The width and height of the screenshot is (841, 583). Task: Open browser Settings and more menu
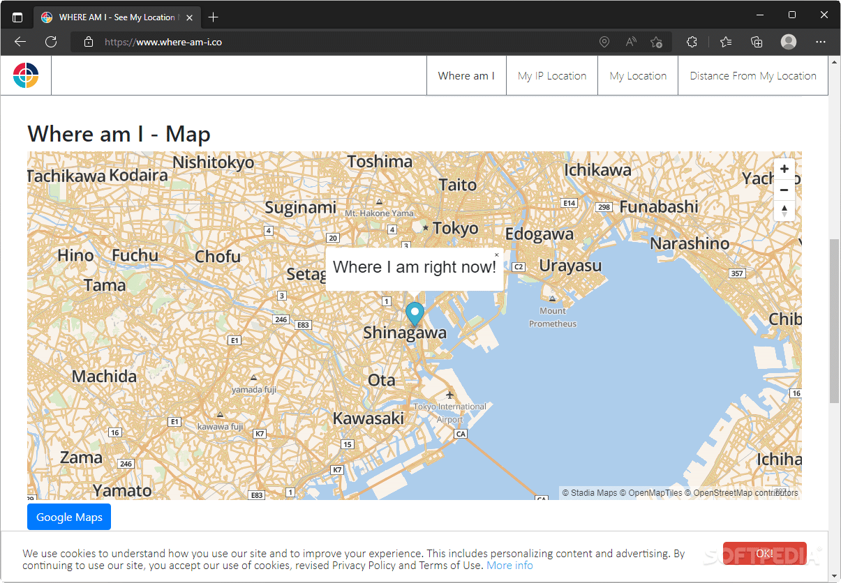[821, 42]
